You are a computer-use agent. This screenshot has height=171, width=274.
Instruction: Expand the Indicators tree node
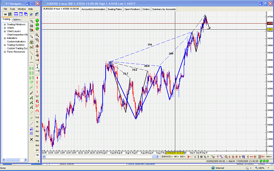click(x=5, y=38)
